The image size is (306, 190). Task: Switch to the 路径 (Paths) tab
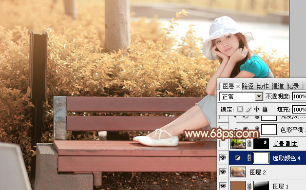[x=248, y=86]
